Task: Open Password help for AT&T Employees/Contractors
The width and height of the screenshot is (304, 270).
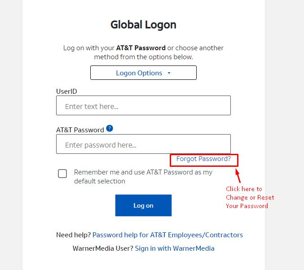Action: tap(167, 235)
